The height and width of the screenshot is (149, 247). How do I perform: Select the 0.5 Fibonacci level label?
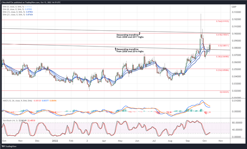[224, 46]
